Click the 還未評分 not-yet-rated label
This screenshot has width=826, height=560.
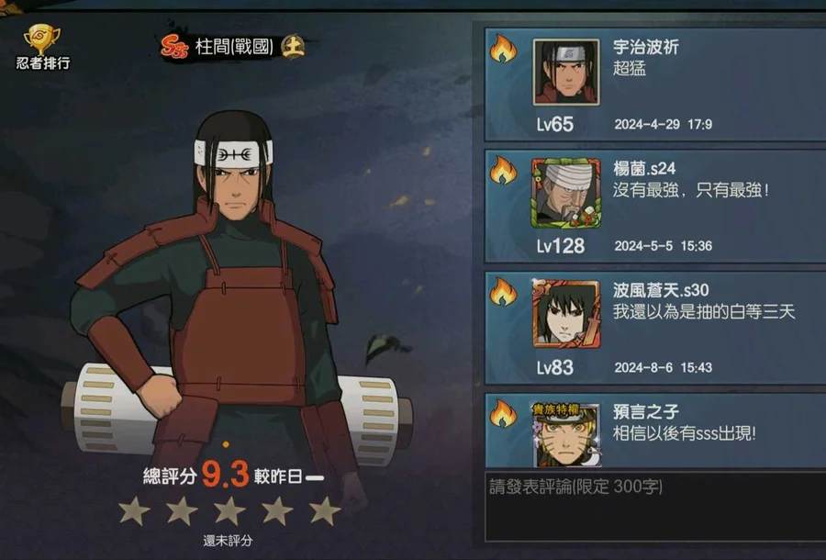coord(228,541)
